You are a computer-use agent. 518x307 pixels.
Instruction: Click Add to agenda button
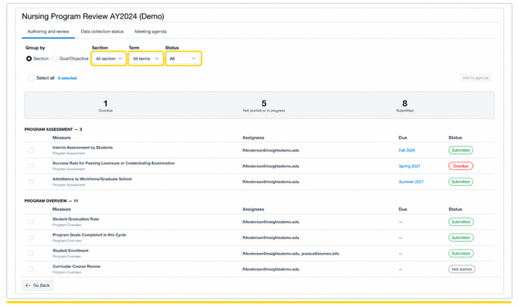(x=475, y=77)
